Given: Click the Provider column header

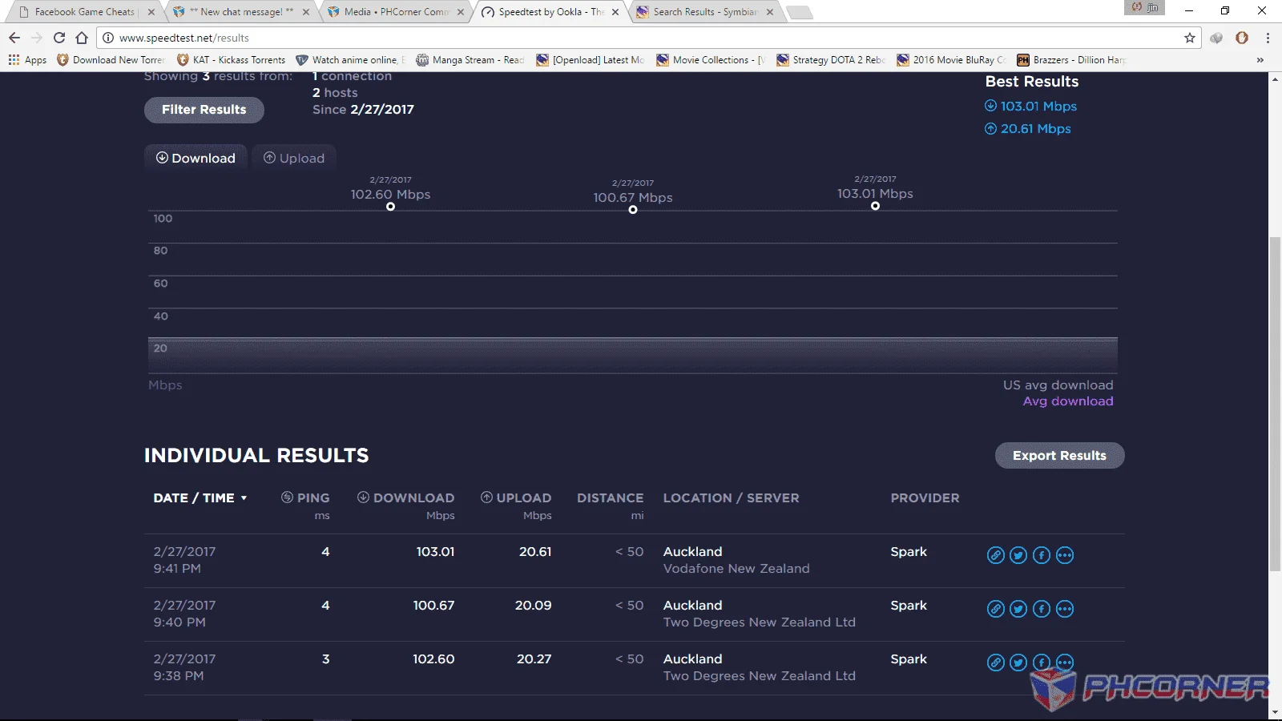Looking at the screenshot, I should 925,498.
